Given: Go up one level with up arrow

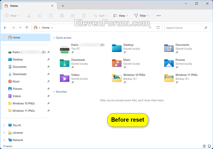Looking at the screenshot, I should point(27,28).
